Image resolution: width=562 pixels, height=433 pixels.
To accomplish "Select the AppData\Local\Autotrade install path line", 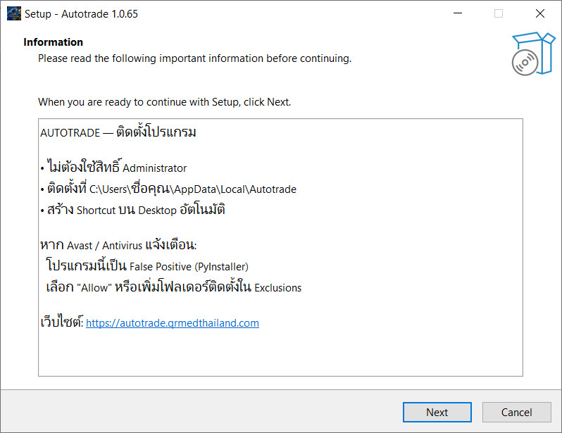I will (168, 189).
